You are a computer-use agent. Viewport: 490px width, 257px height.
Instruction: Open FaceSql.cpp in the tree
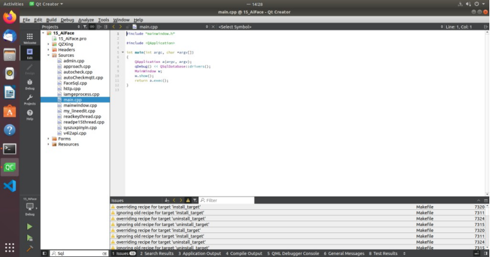75,83
